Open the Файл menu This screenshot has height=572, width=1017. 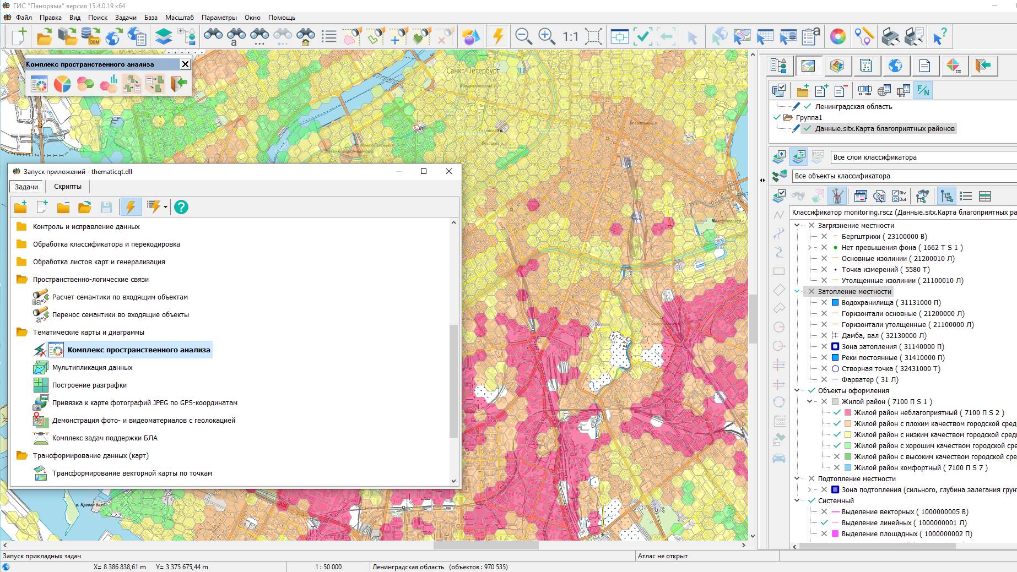coord(24,18)
